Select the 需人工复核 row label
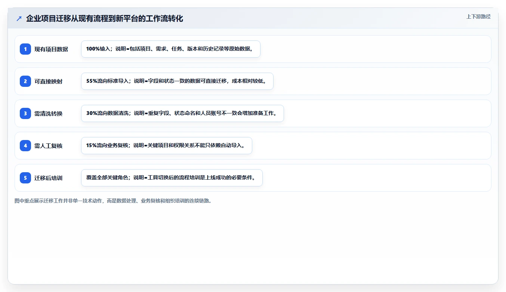The height and width of the screenshot is (292, 506). [x=49, y=146]
